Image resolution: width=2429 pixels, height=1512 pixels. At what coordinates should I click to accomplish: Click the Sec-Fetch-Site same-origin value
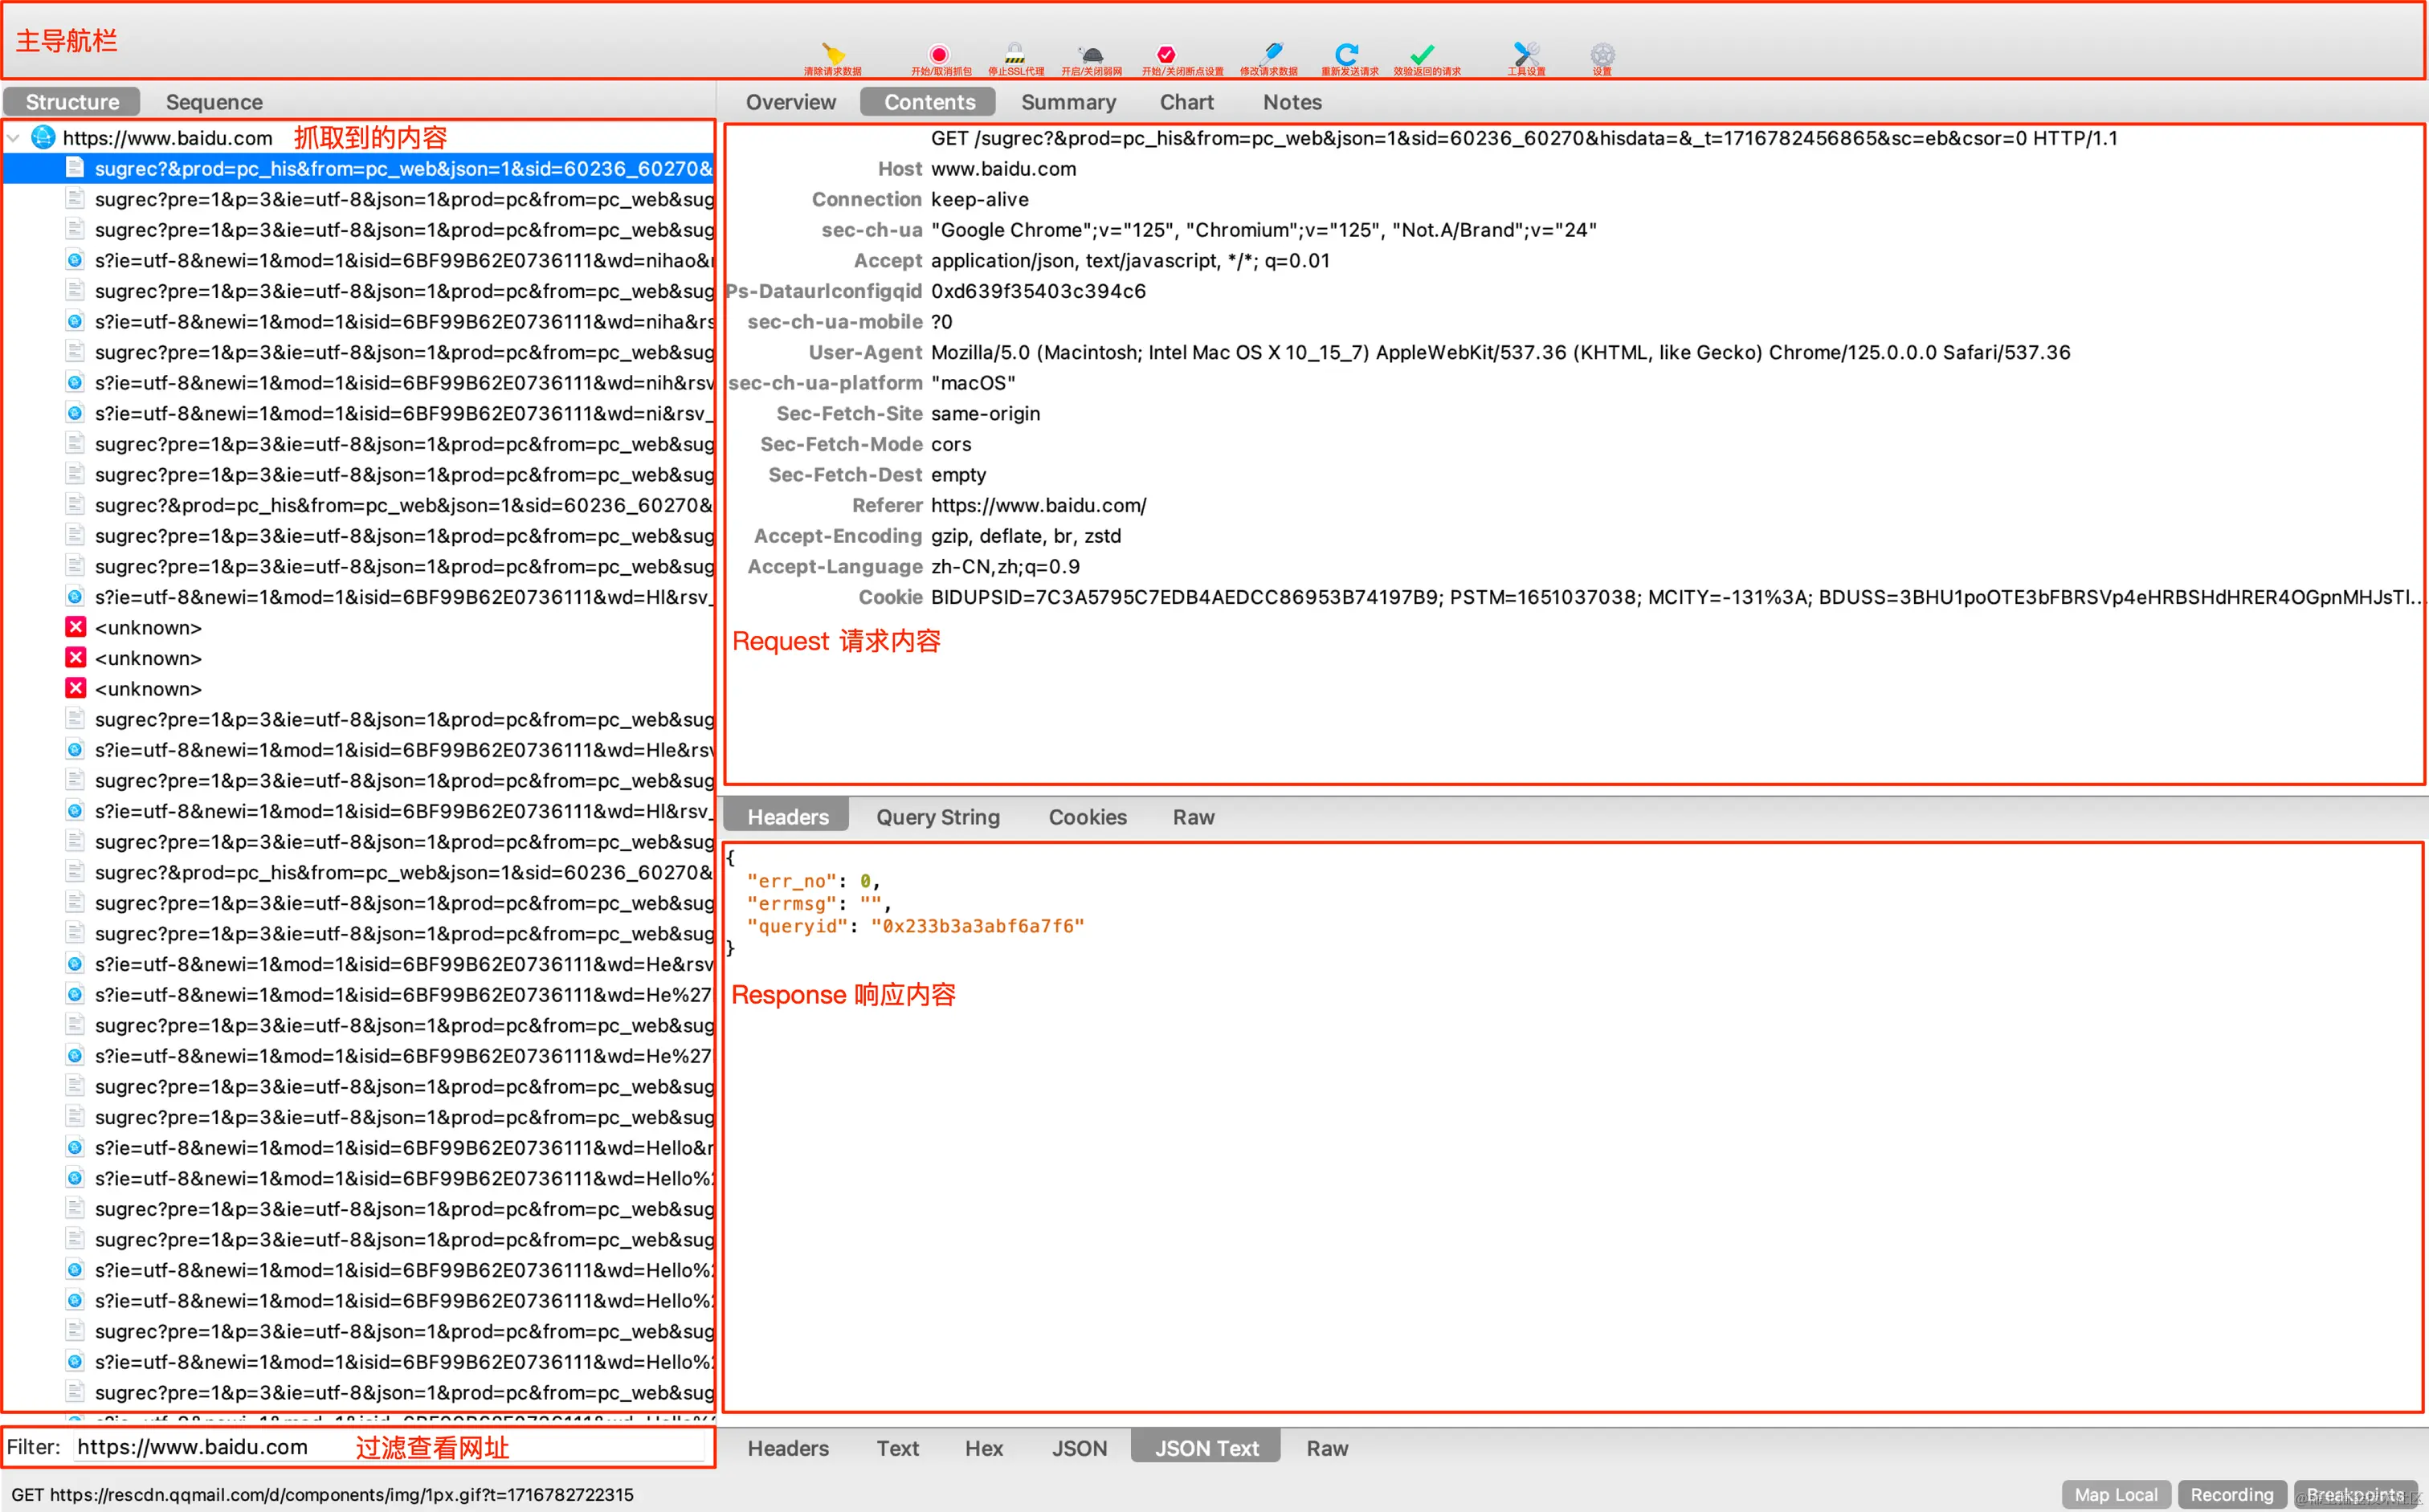(x=986, y=414)
